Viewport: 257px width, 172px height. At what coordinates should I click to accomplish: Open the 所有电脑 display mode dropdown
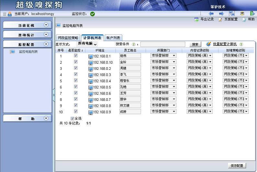click(87, 44)
